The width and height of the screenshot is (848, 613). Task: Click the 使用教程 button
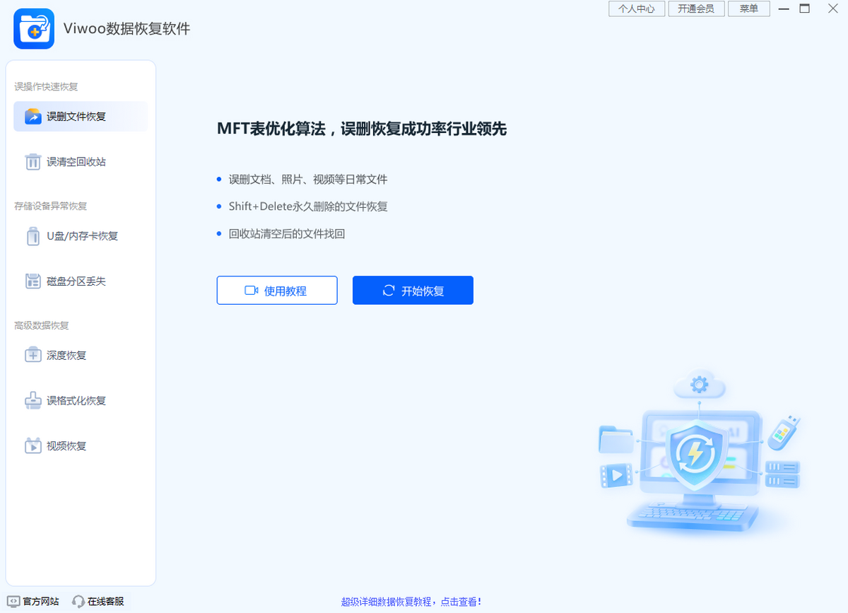277,291
